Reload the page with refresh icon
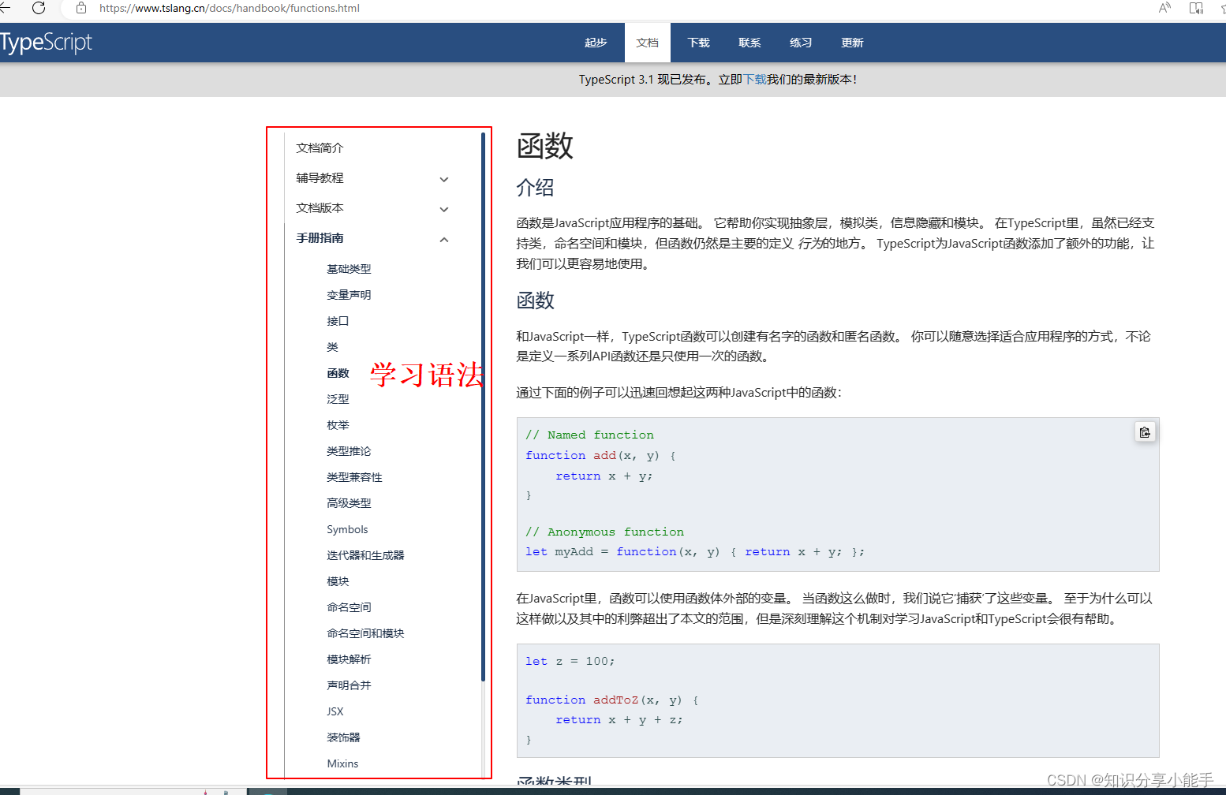This screenshot has width=1226, height=795. click(39, 8)
